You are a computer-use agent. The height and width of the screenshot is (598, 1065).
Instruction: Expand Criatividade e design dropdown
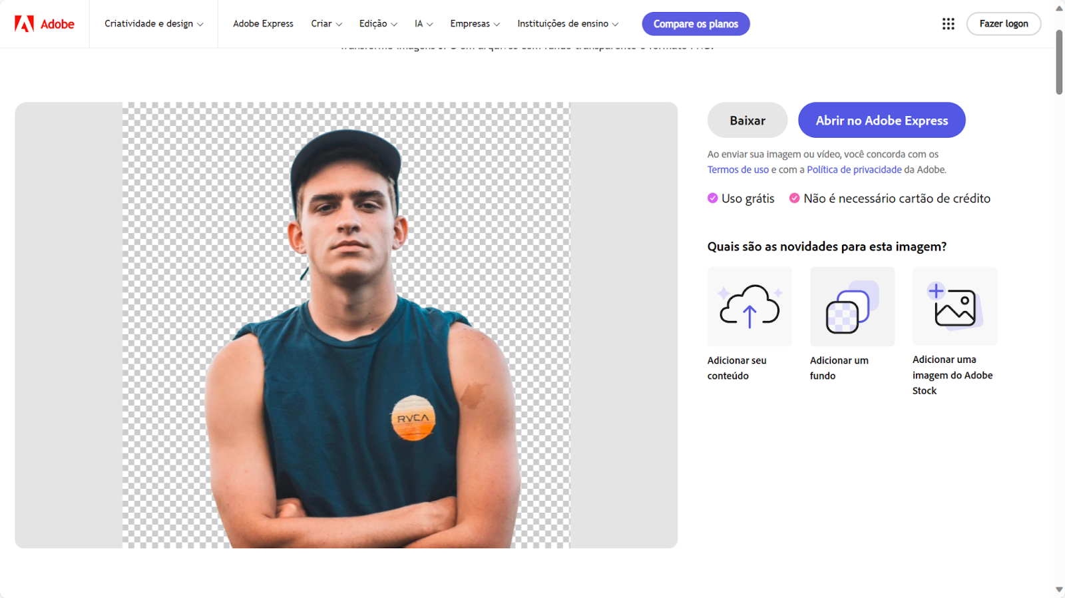click(154, 24)
